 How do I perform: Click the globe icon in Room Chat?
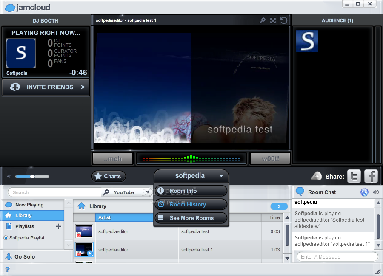pyautogui.click(x=364, y=192)
